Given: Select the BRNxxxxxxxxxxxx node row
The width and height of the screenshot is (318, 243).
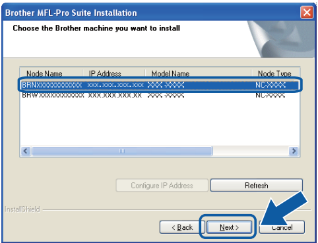Looking at the screenshot, I should tap(160, 85).
